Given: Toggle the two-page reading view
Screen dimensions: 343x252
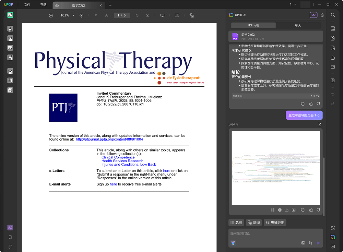Looking at the screenshot, I should tap(177, 15).
